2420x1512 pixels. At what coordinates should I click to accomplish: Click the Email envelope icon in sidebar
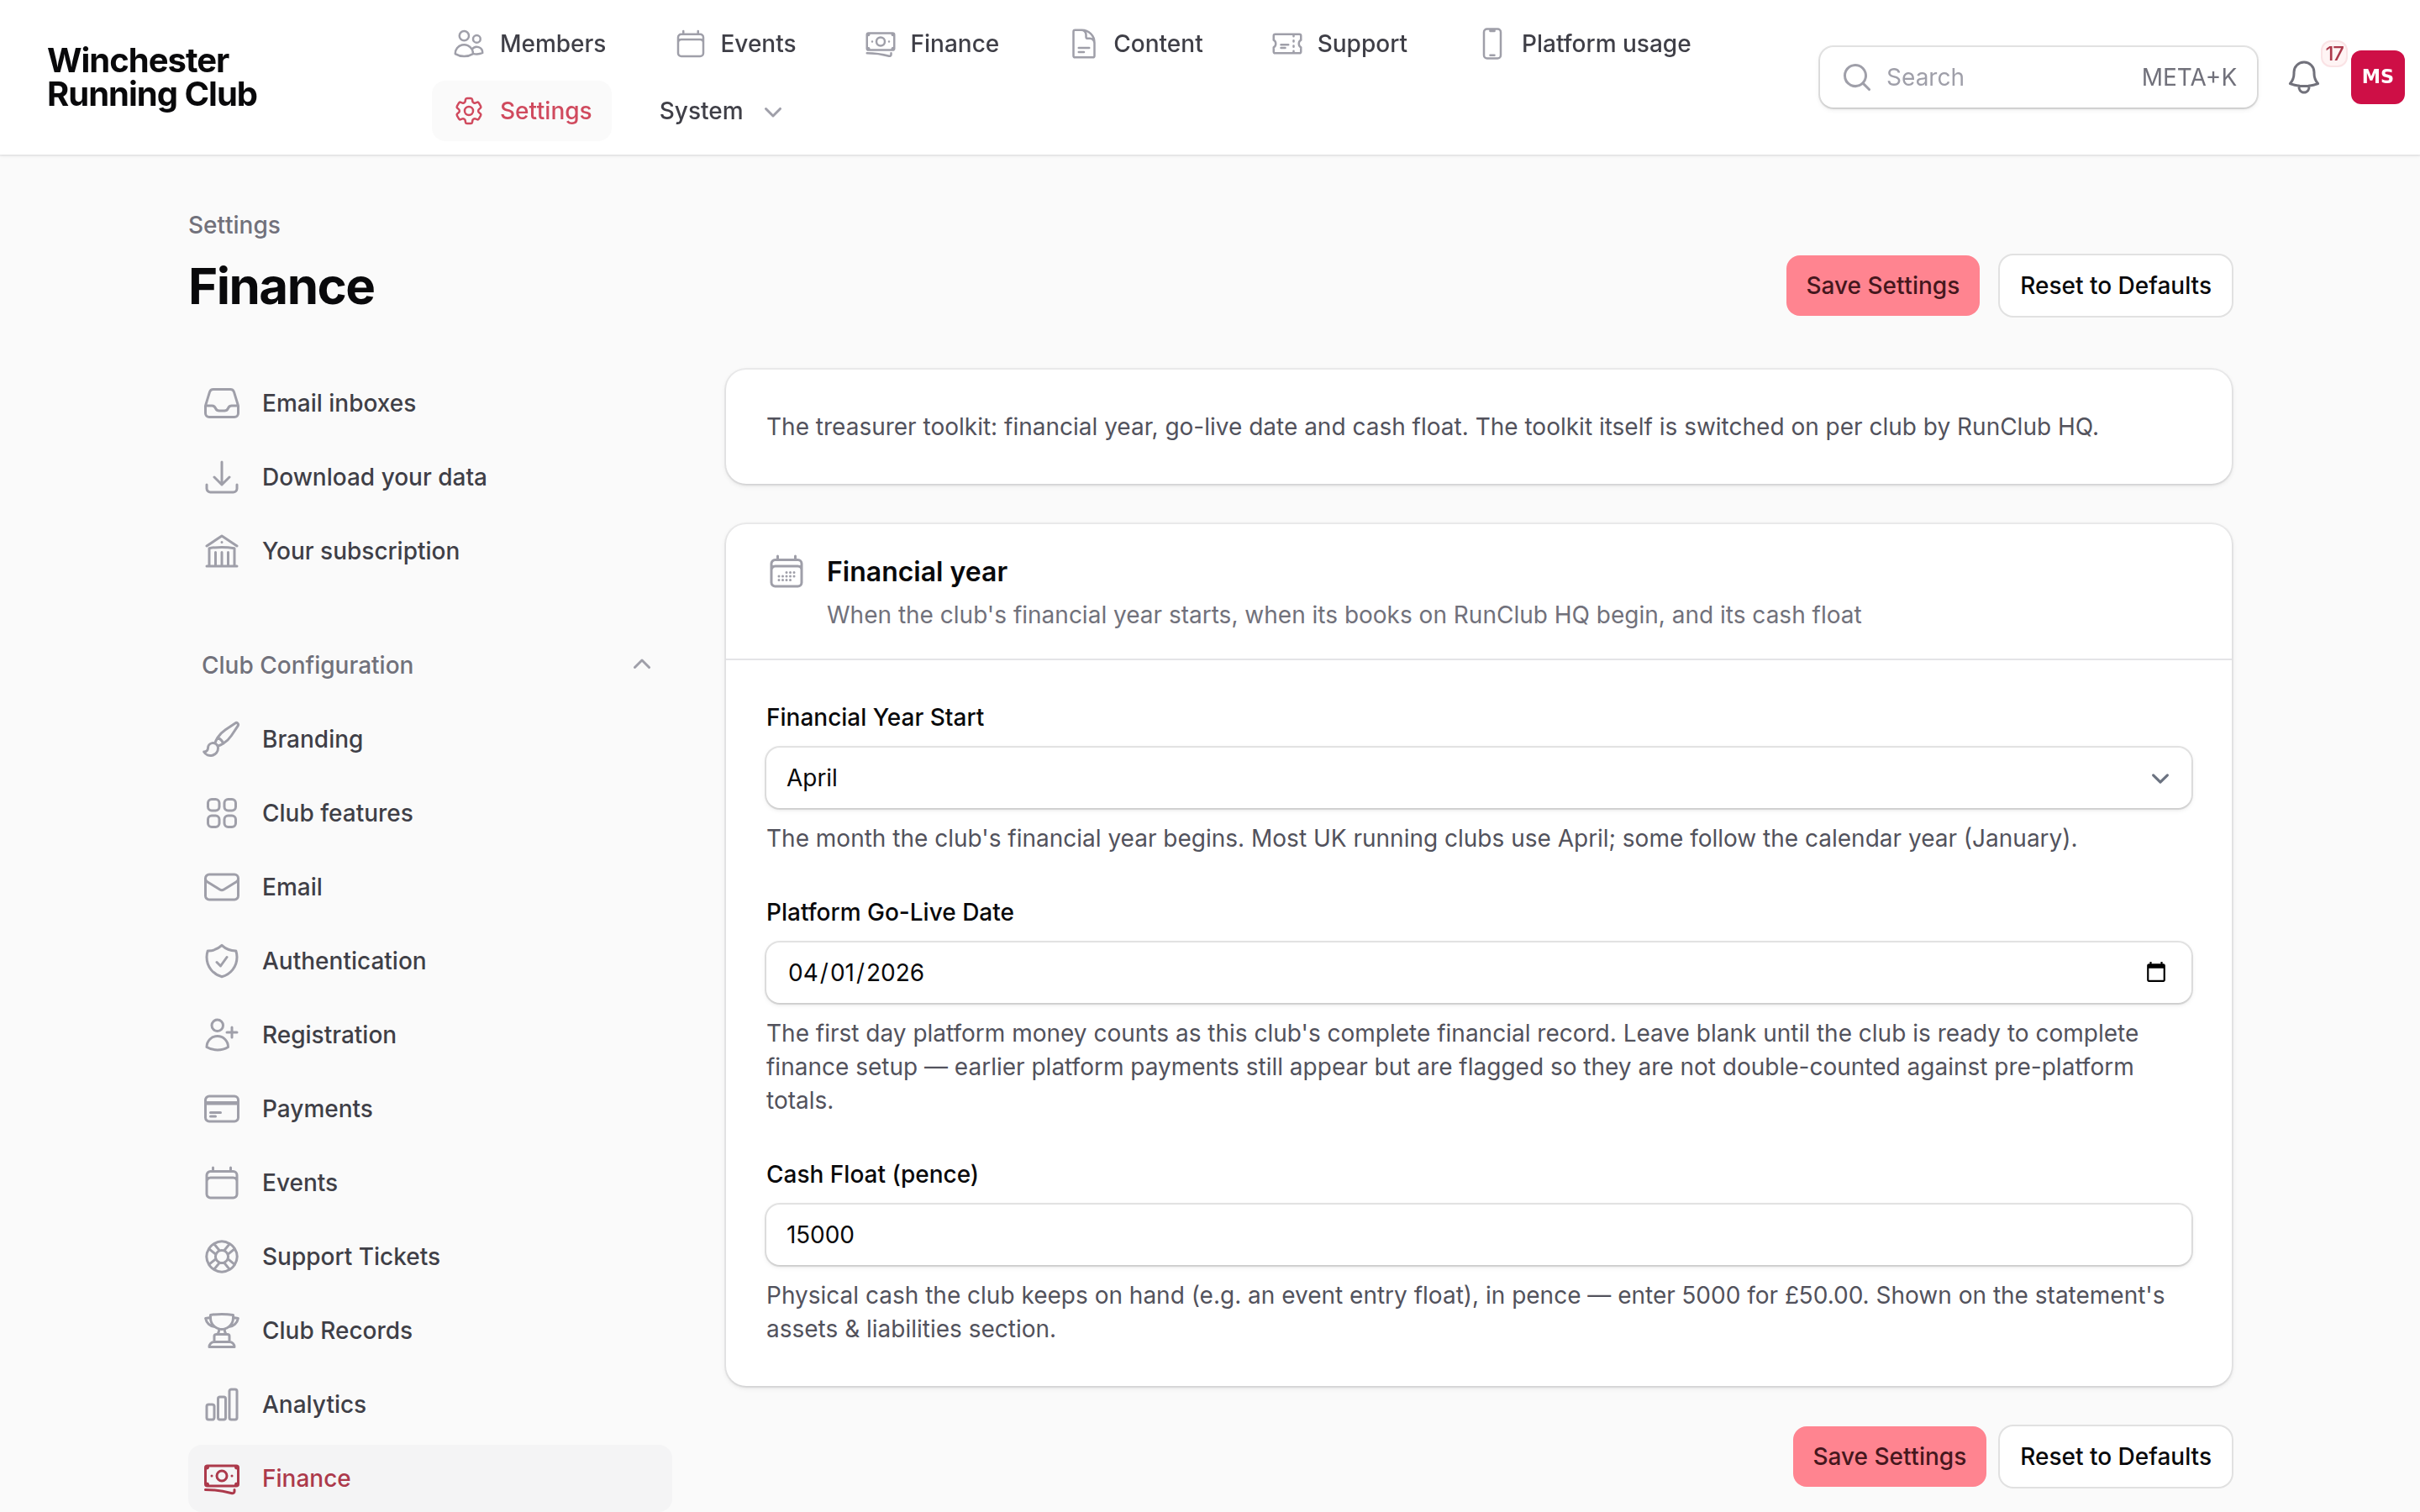(221, 887)
